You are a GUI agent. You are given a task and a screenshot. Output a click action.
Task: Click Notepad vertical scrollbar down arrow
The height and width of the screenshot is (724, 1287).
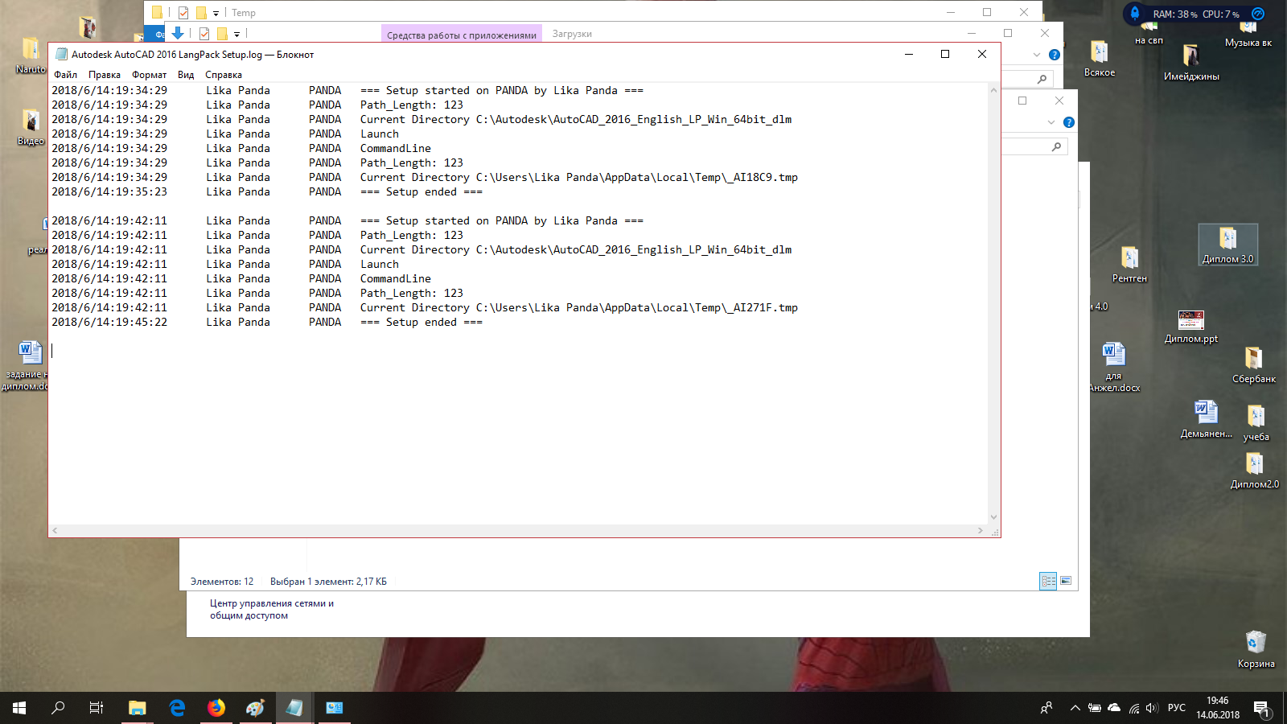(x=993, y=517)
